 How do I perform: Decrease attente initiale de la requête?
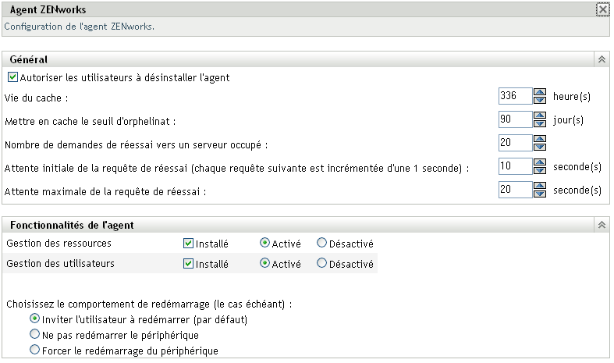[x=539, y=171]
